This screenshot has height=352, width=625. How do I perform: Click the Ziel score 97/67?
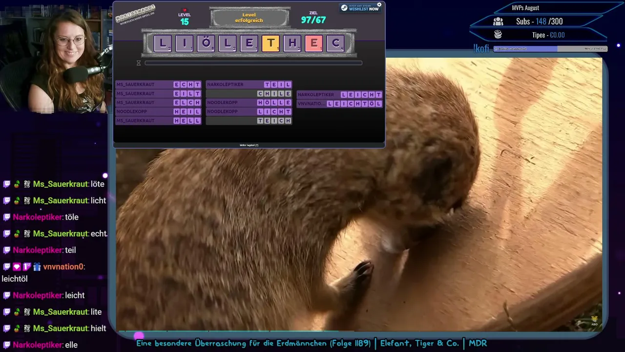[313, 20]
